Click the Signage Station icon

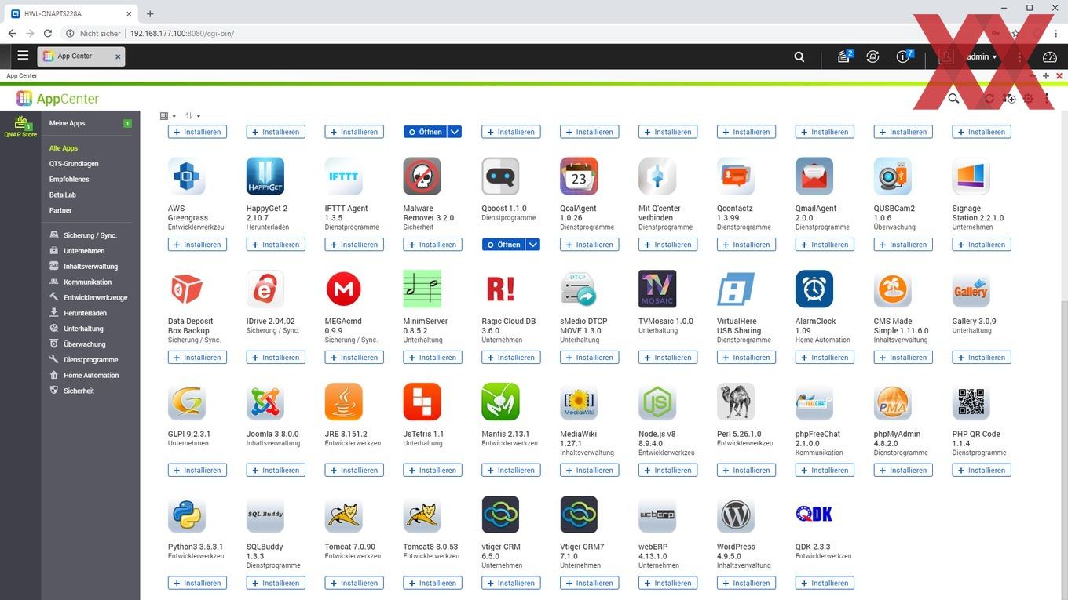pyautogui.click(x=971, y=176)
